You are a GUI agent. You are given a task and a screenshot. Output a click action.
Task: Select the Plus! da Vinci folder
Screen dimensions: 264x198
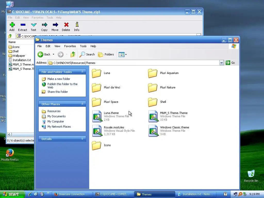click(x=106, y=88)
